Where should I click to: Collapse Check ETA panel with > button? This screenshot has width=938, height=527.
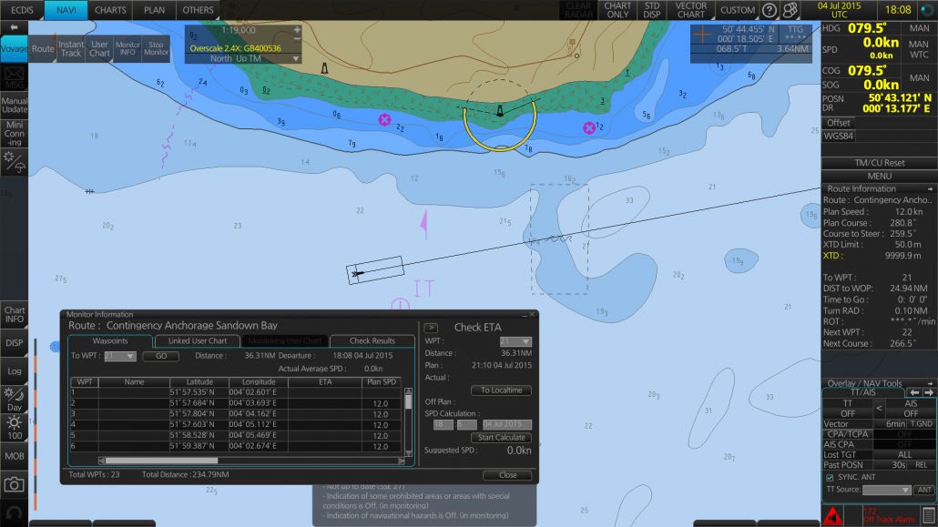click(431, 328)
